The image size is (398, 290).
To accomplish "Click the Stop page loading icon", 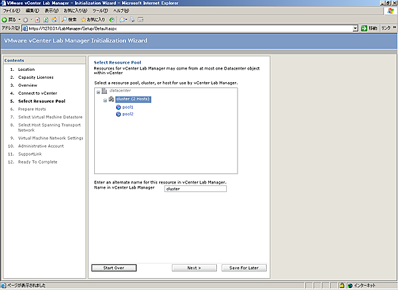I will tap(38, 20).
